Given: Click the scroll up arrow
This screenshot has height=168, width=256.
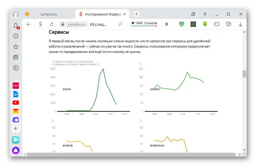Looking at the screenshot, I should click(x=244, y=32).
